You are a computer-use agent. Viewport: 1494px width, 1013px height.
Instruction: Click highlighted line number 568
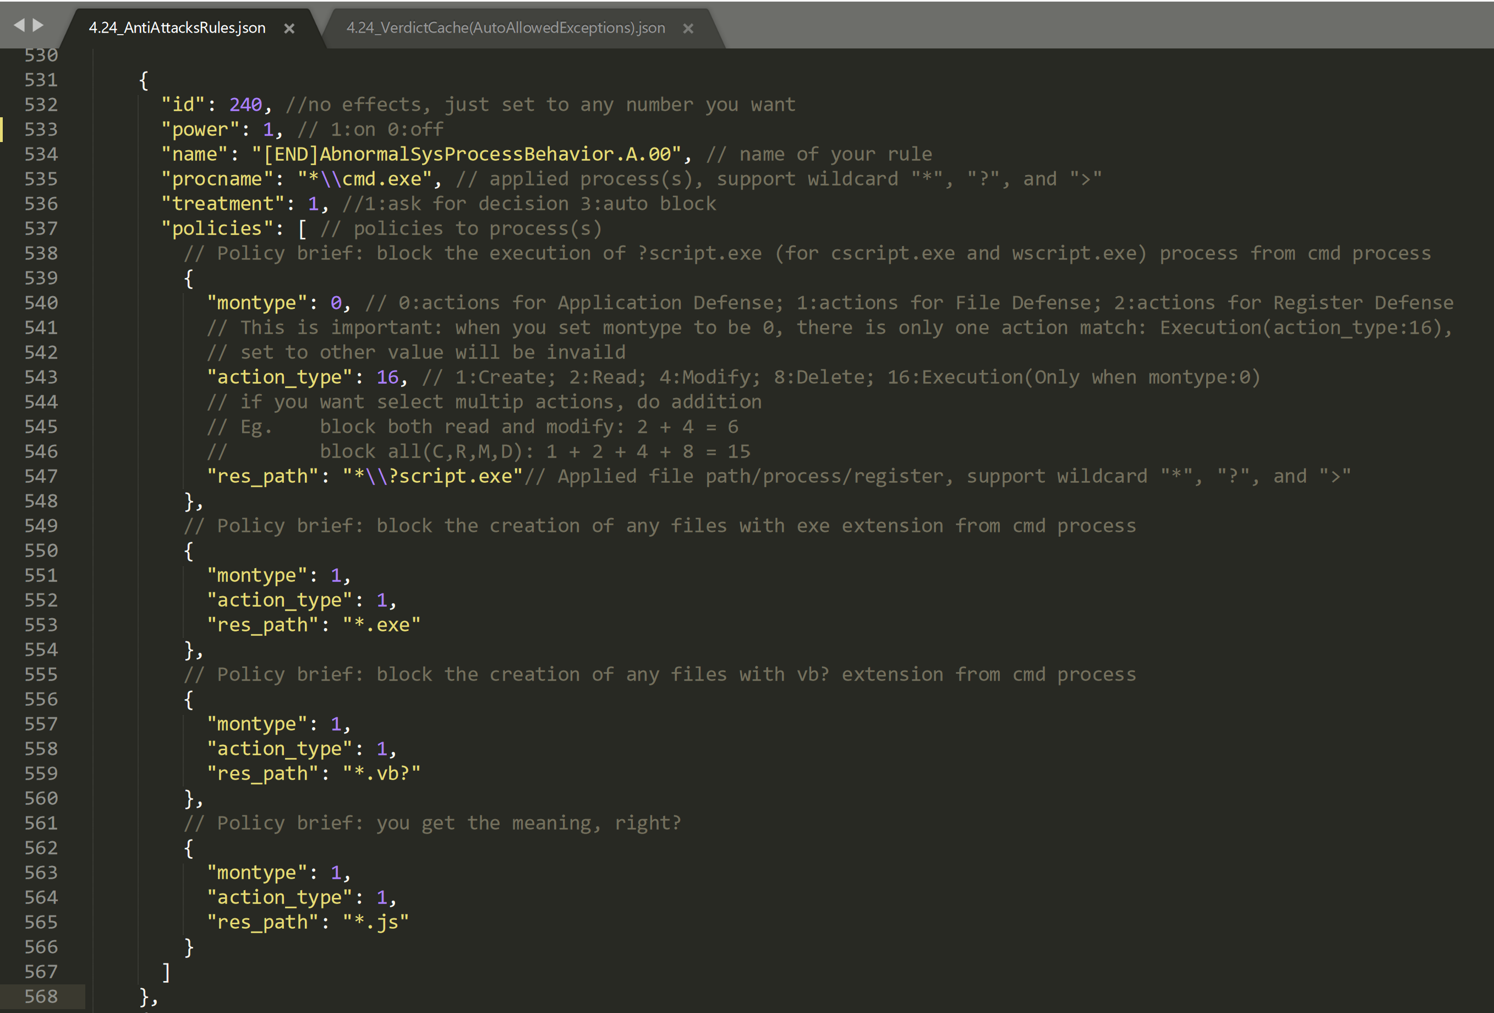[41, 996]
